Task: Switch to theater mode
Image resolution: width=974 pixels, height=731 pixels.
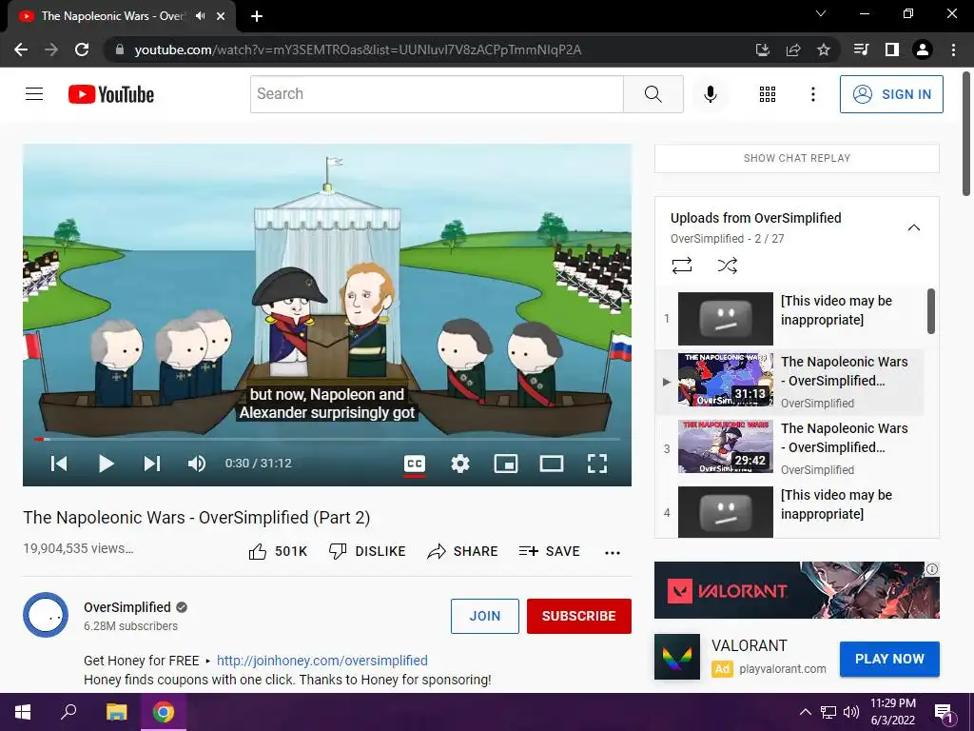Action: tap(552, 464)
